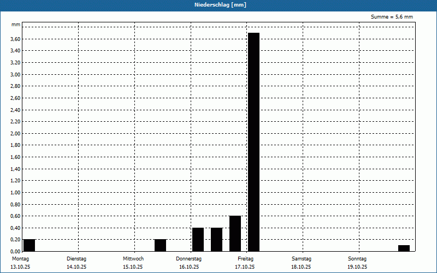Click the 'Donnerstag' day label
The height and width of the screenshot is (273, 437).
[188, 259]
